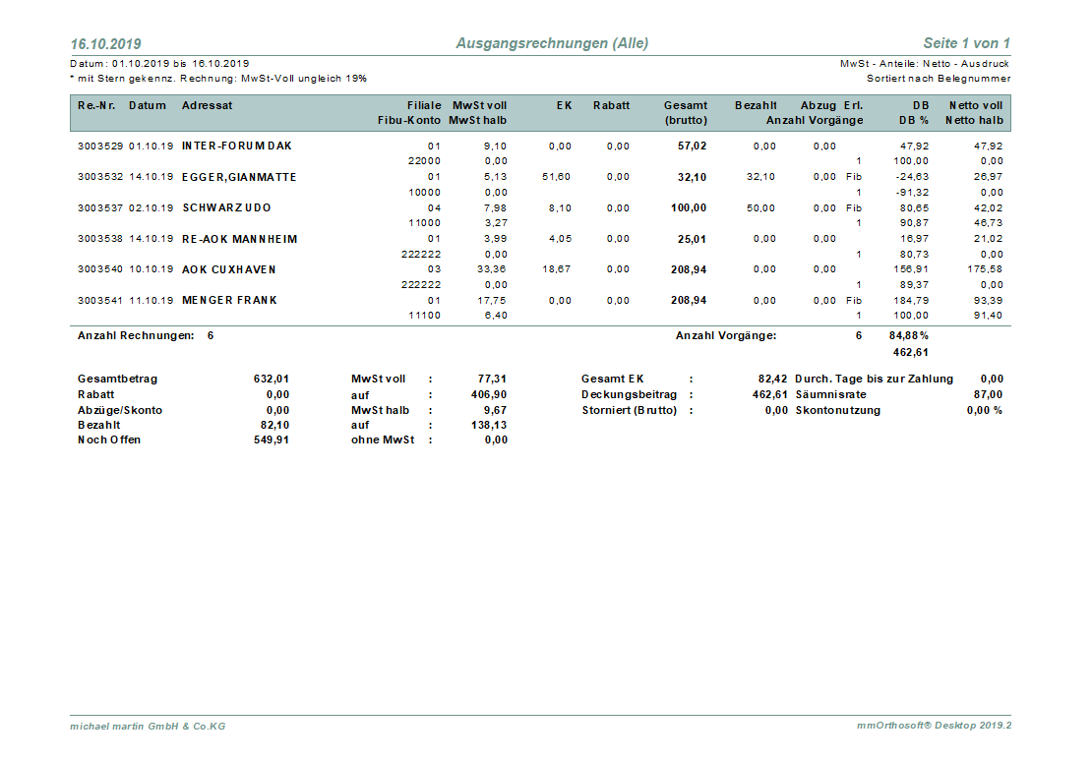Click the AOK CUXHAVEN addressee entry

pyautogui.click(x=229, y=269)
